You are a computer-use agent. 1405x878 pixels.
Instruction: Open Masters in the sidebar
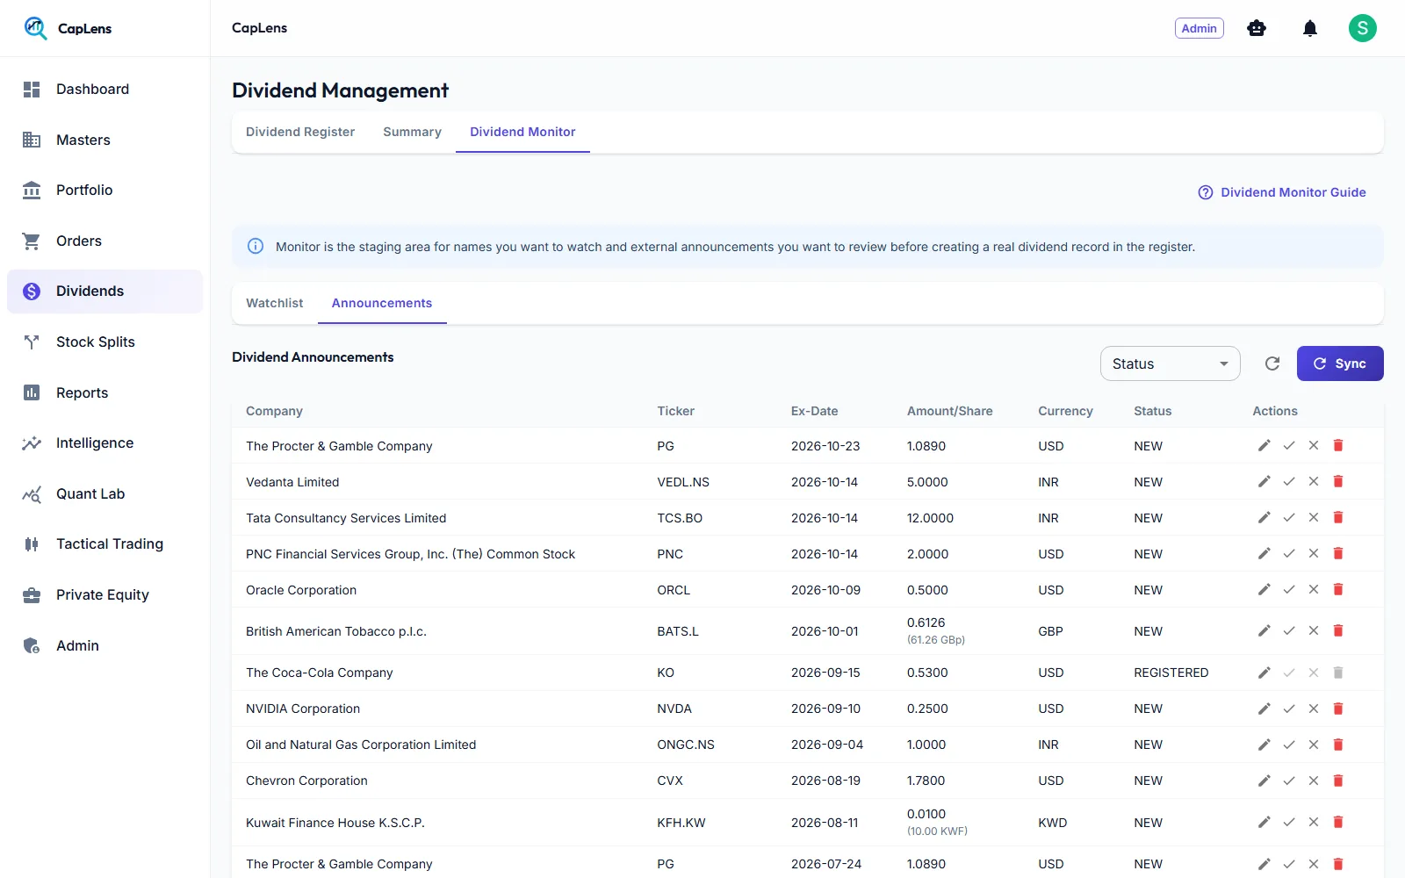pos(104,140)
